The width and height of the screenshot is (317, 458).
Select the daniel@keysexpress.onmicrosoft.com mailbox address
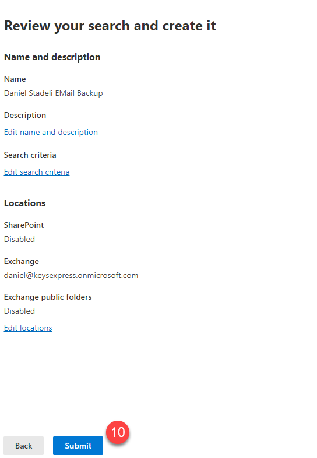71,276
